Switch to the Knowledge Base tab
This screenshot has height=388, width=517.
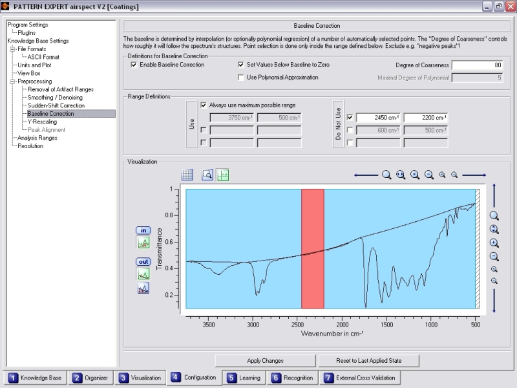point(36,378)
